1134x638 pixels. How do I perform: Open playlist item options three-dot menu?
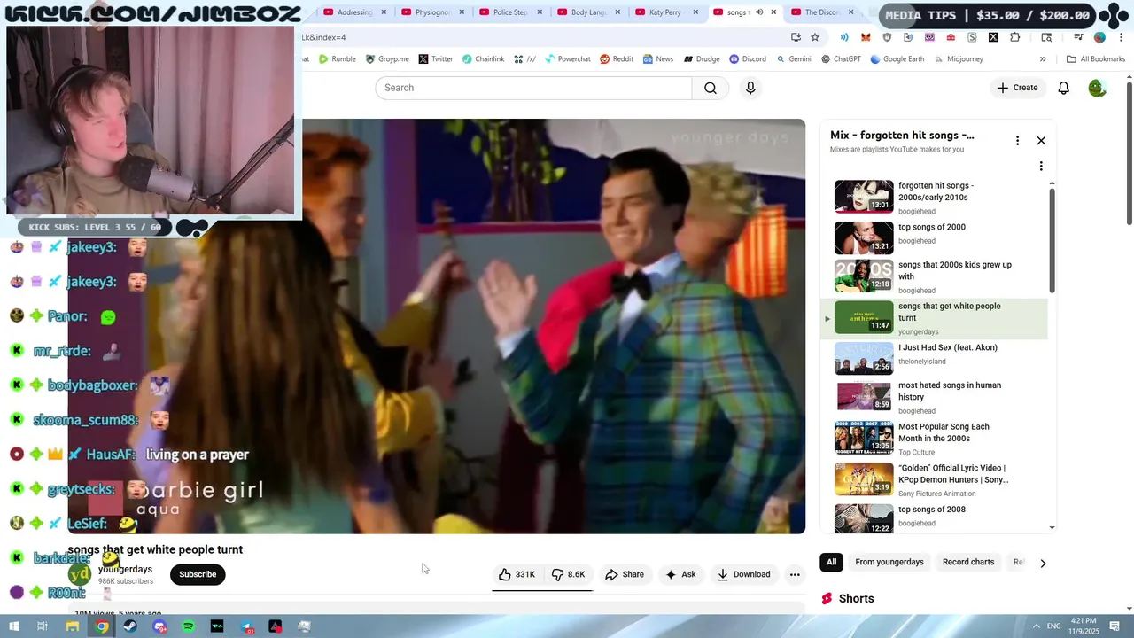pos(1041,166)
